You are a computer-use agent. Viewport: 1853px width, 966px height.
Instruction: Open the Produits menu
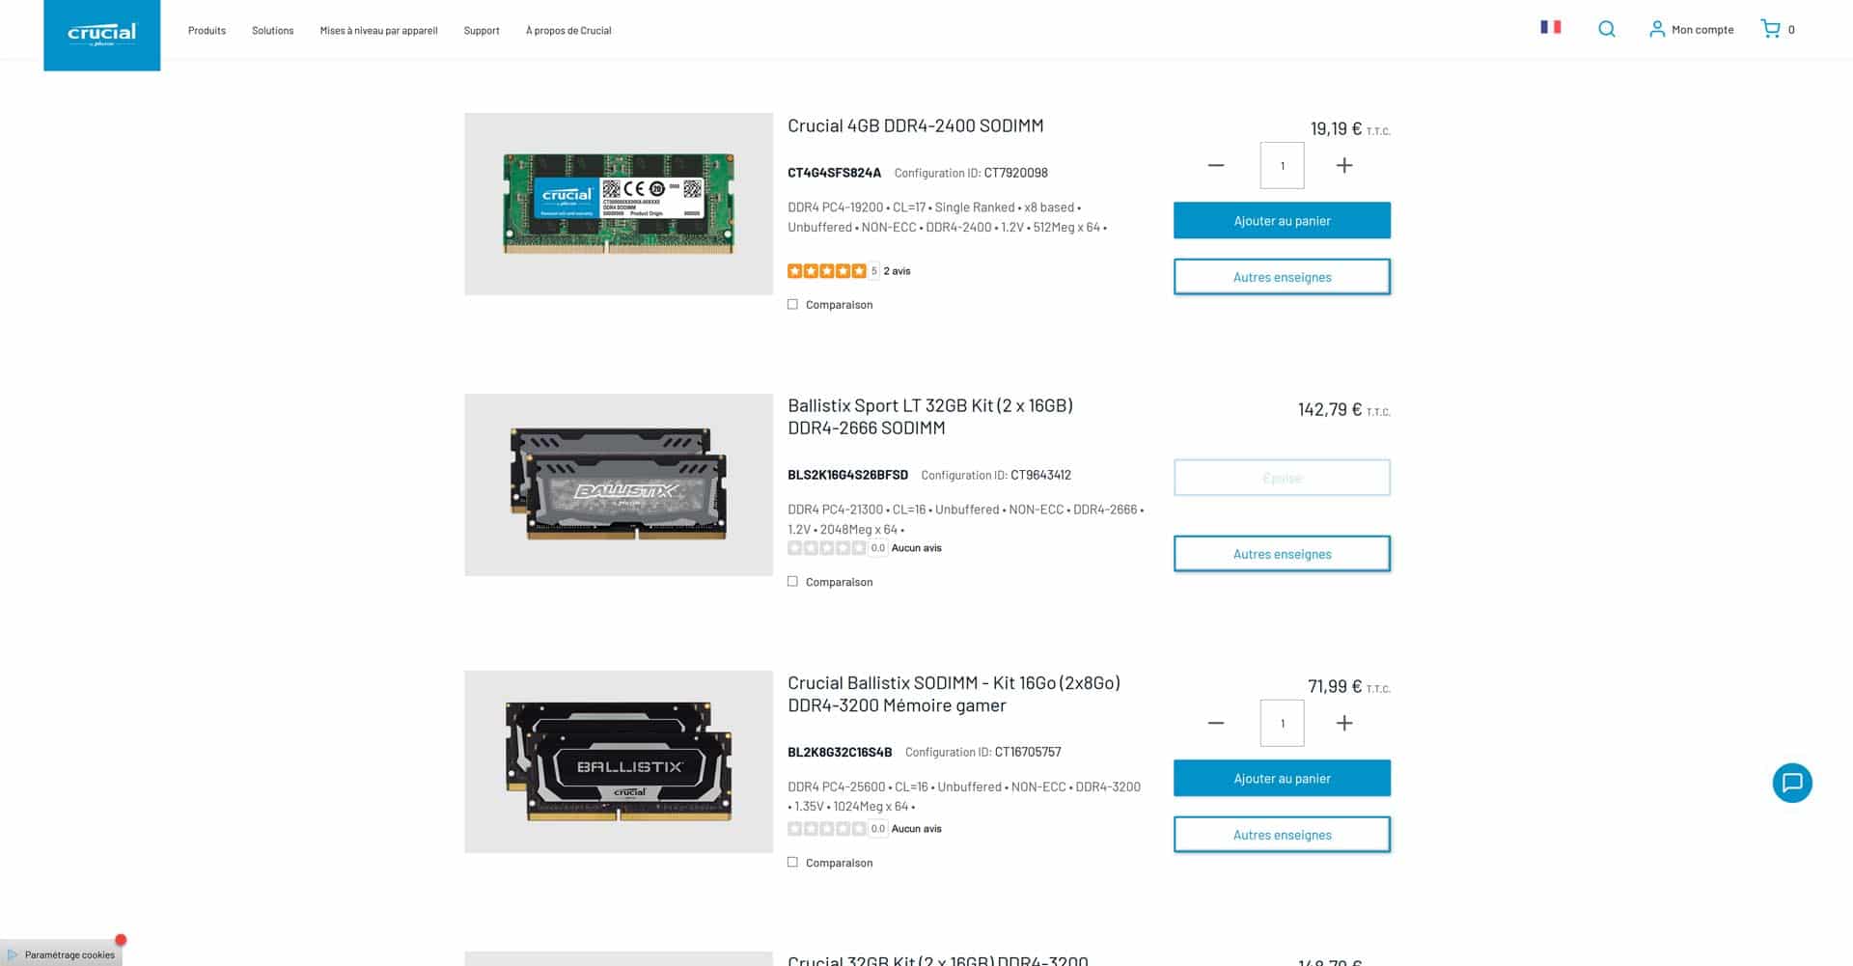tap(207, 31)
